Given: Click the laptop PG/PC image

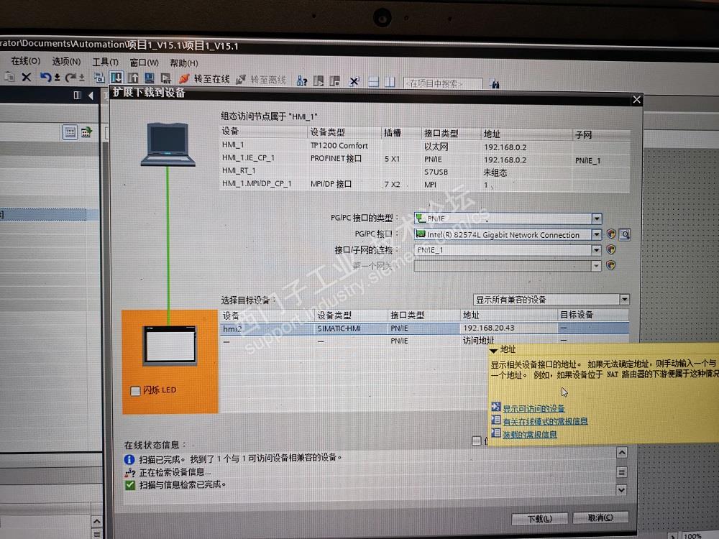Looking at the screenshot, I should [x=168, y=144].
